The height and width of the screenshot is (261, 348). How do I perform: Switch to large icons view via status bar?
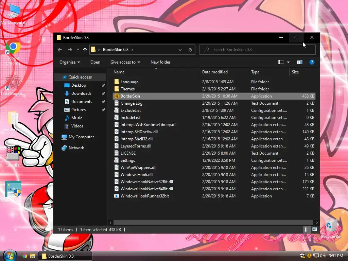[314, 229]
